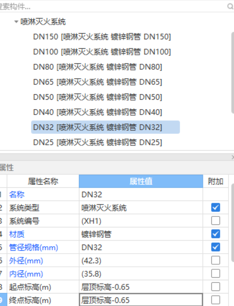Image resolution: width=234 pixels, height=306 pixels.
Task: Close the properties panel
Action: [232, 157]
